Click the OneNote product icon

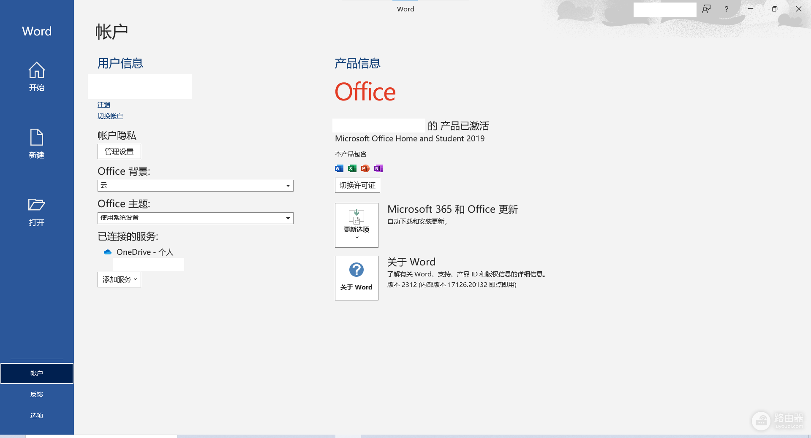[x=378, y=168]
